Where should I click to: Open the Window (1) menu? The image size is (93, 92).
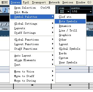pos(84,2)
